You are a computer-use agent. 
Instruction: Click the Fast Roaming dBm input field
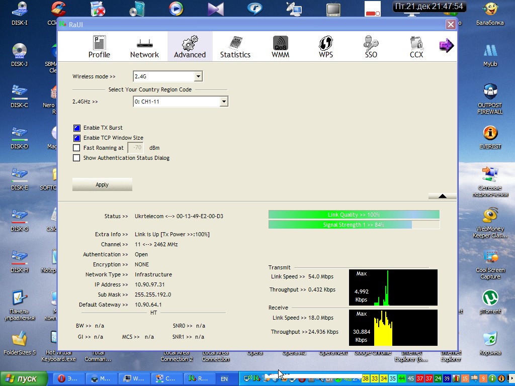[136, 148]
